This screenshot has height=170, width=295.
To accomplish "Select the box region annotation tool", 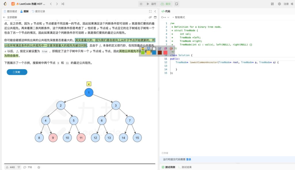I will (x=154, y=49).
